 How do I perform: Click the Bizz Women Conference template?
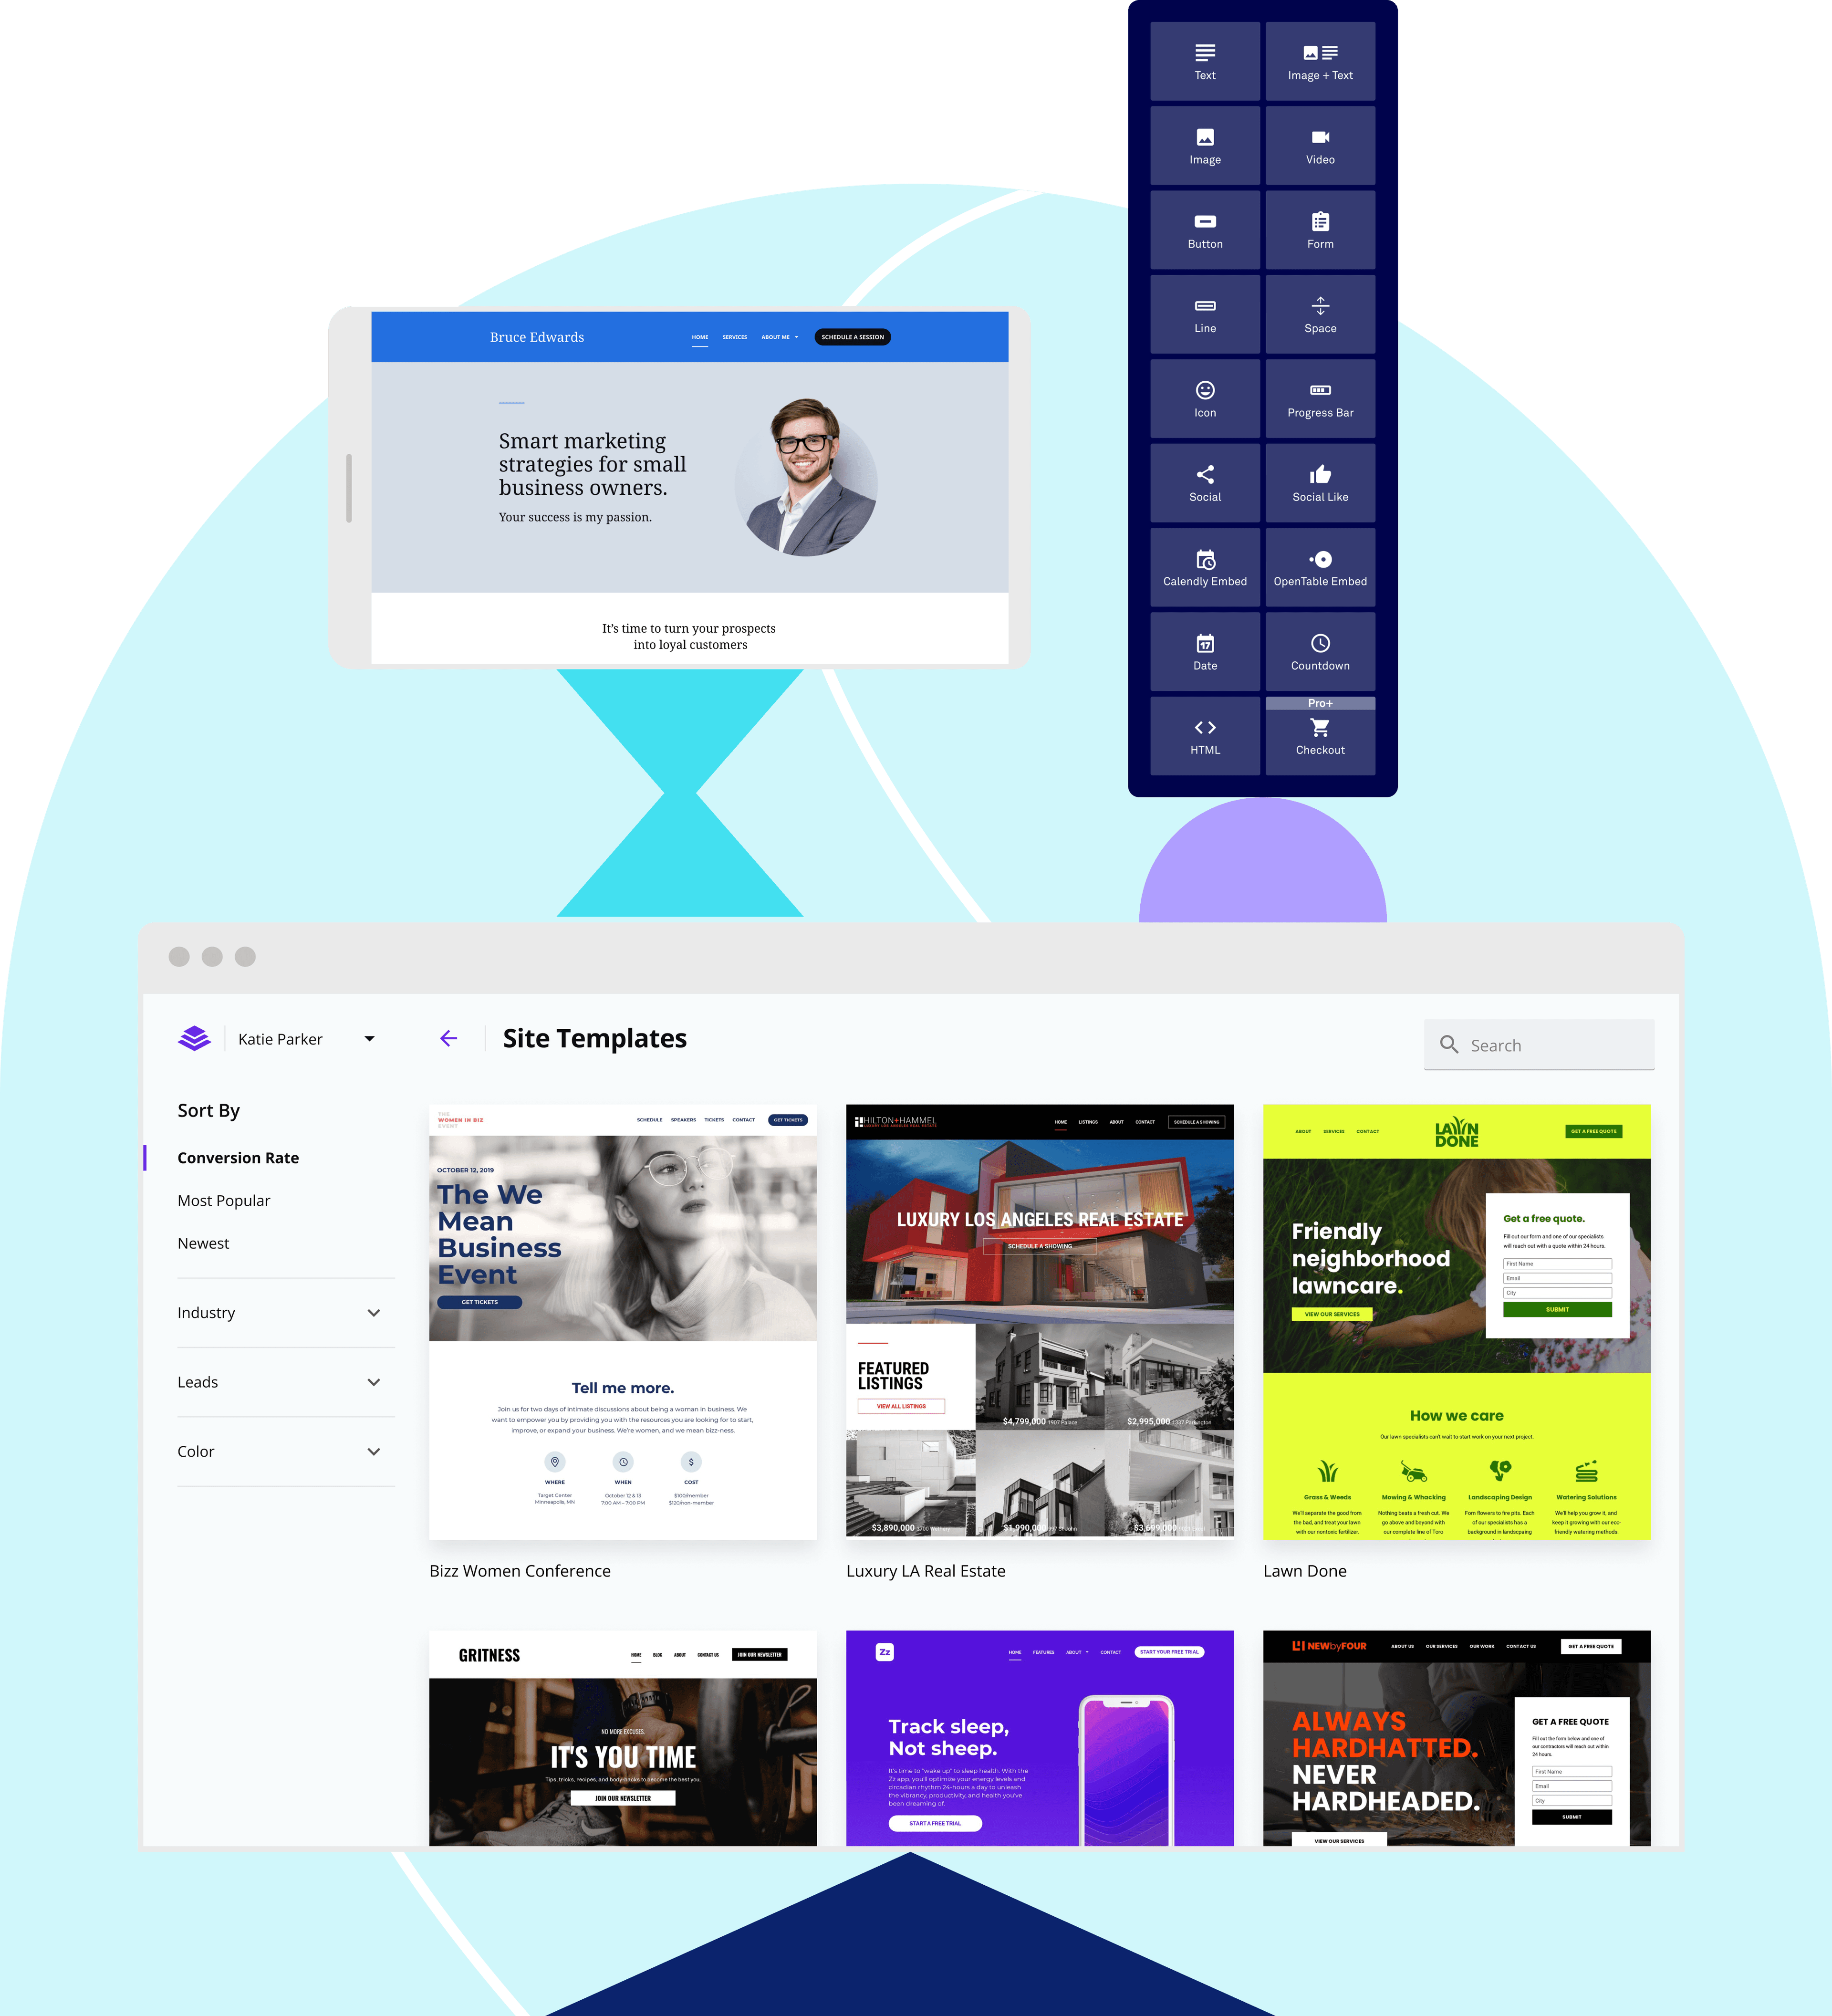point(624,1326)
